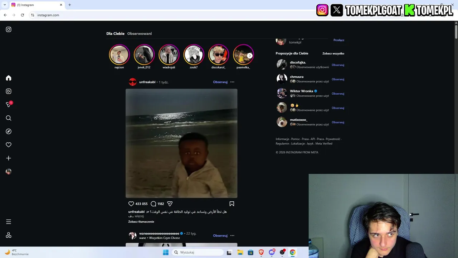458x258 pixels.
Task: Switch to the Dla Ciebie tab
Action: point(115,33)
